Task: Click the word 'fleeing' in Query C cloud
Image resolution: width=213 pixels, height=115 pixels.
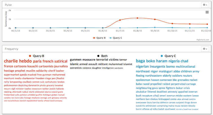Action: [x=140, y=76]
